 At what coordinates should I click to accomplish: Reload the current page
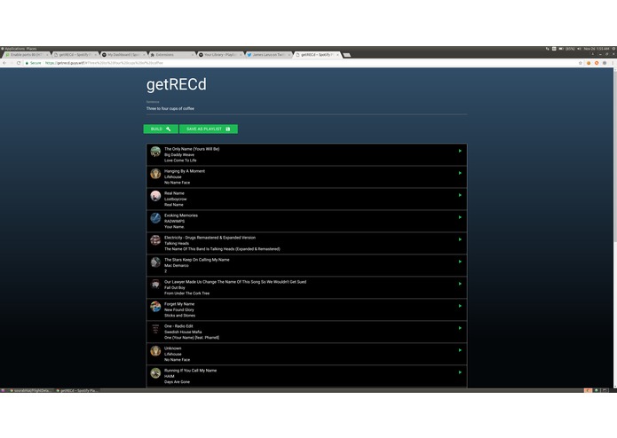pyautogui.click(x=19, y=63)
